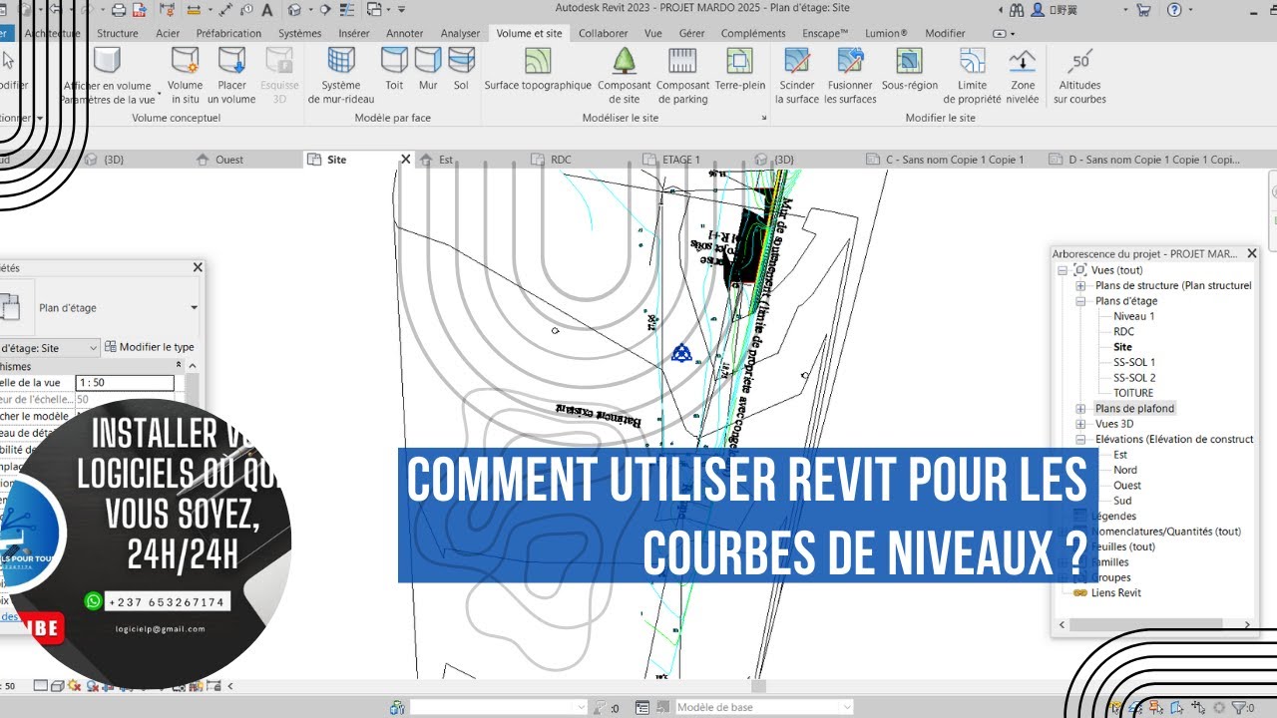Open the Limite de propriété tool
This screenshot has width=1277, height=718.
coord(972,76)
